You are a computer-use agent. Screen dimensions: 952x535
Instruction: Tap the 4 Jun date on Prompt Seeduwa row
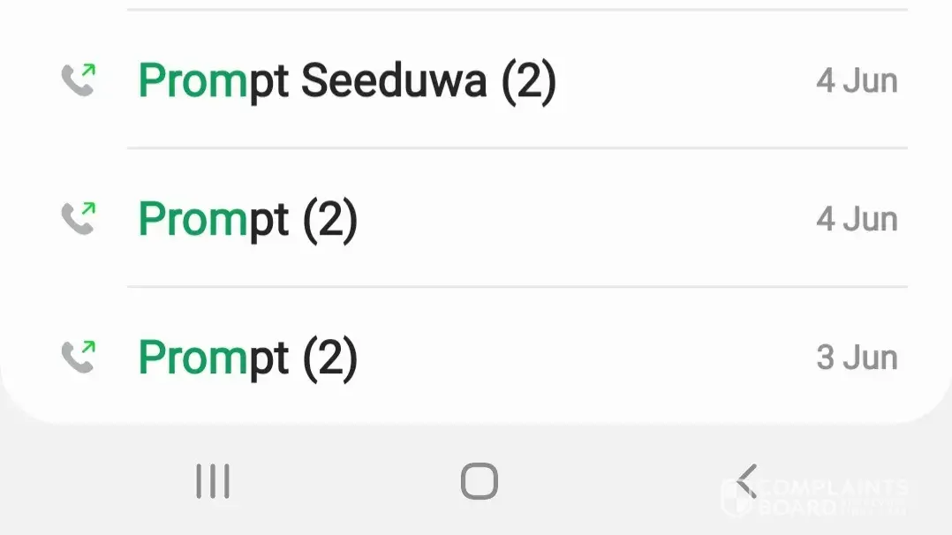coord(856,81)
